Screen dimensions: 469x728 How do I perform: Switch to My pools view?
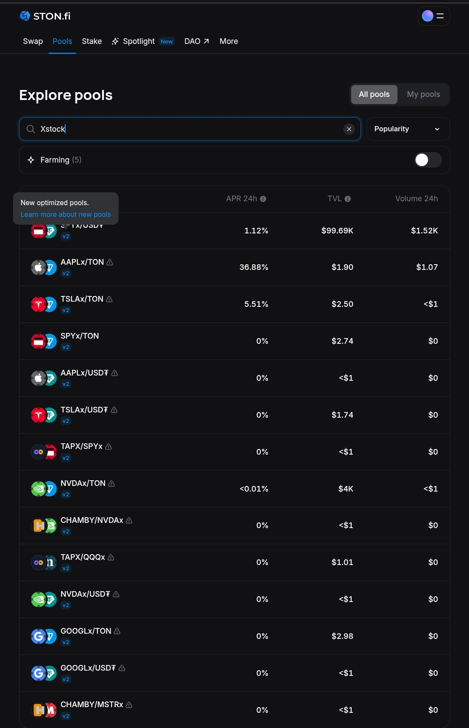[423, 94]
